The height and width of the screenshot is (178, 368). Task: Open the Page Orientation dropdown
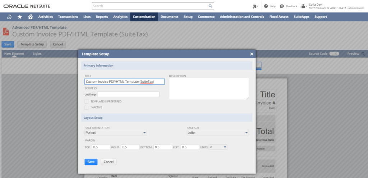(115, 133)
